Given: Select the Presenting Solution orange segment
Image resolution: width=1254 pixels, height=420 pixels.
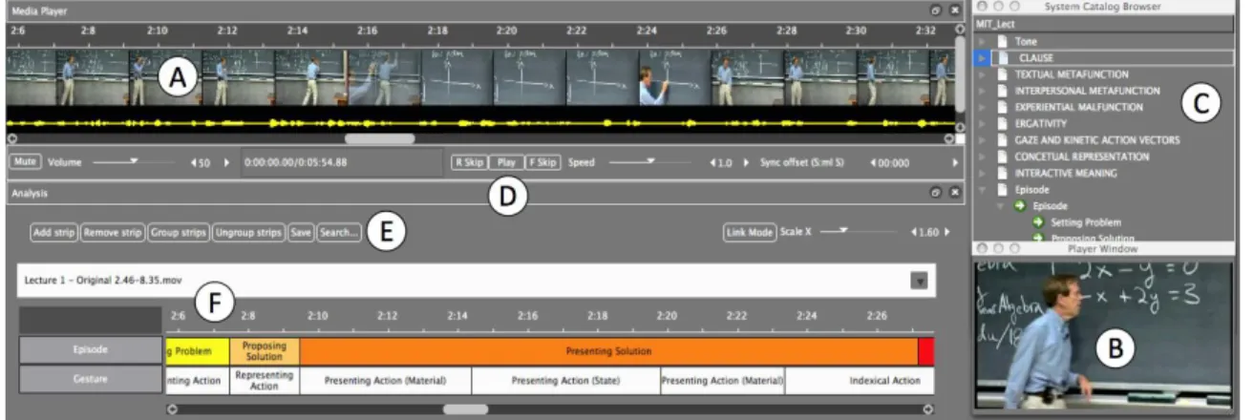Looking at the screenshot, I should (608, 350).
